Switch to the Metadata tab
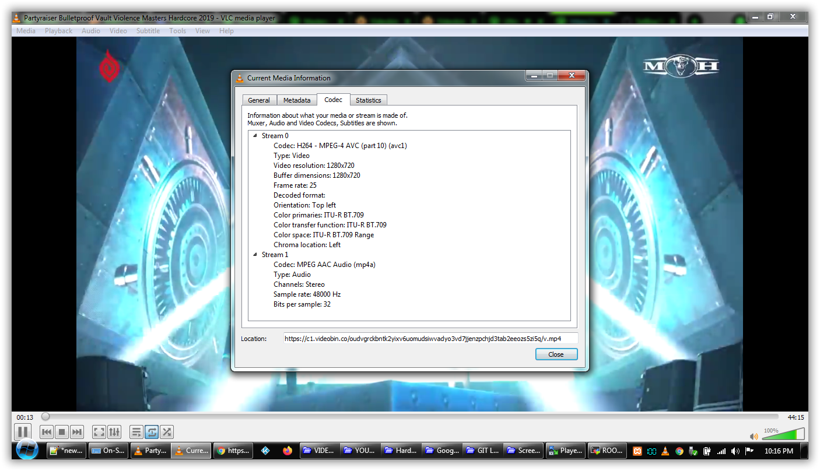Screen dimensions: 820x471 pyautogui.click(x=297, y=100)
